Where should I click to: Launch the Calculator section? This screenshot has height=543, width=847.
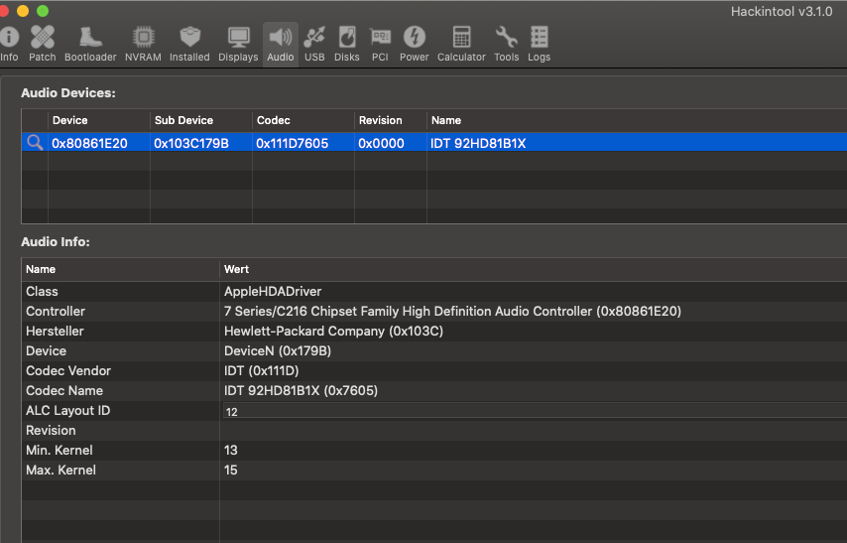tap(461, 38)
